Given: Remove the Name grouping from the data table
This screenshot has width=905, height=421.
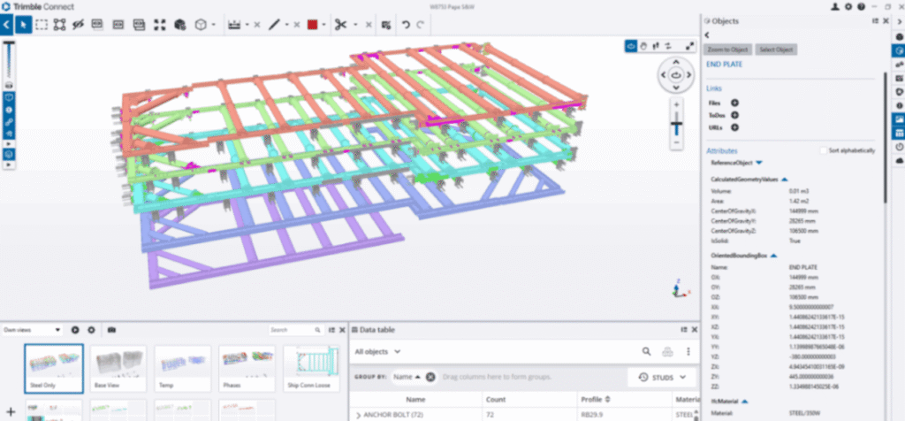Looking at the screenshot, I should point(430,377).
